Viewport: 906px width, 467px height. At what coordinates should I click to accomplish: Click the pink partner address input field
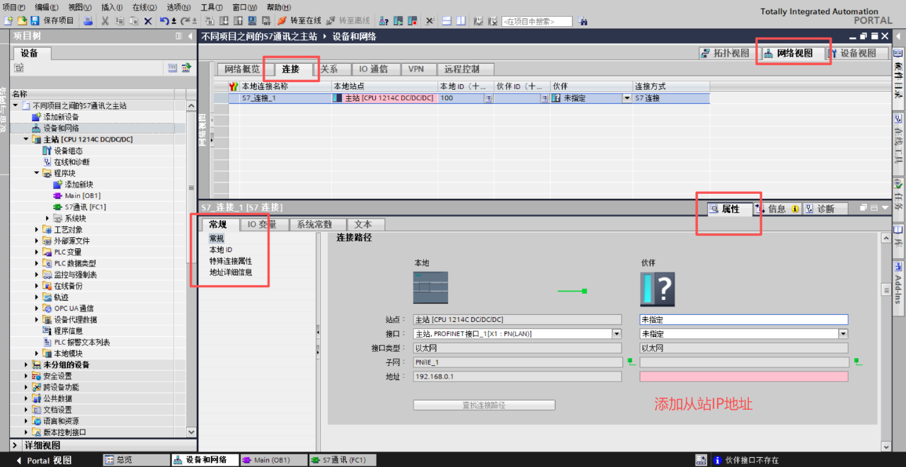pos(743,376)
